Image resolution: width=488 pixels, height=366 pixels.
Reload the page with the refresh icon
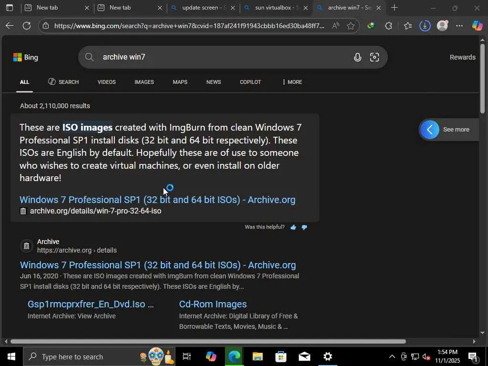(x=27, y=26)
